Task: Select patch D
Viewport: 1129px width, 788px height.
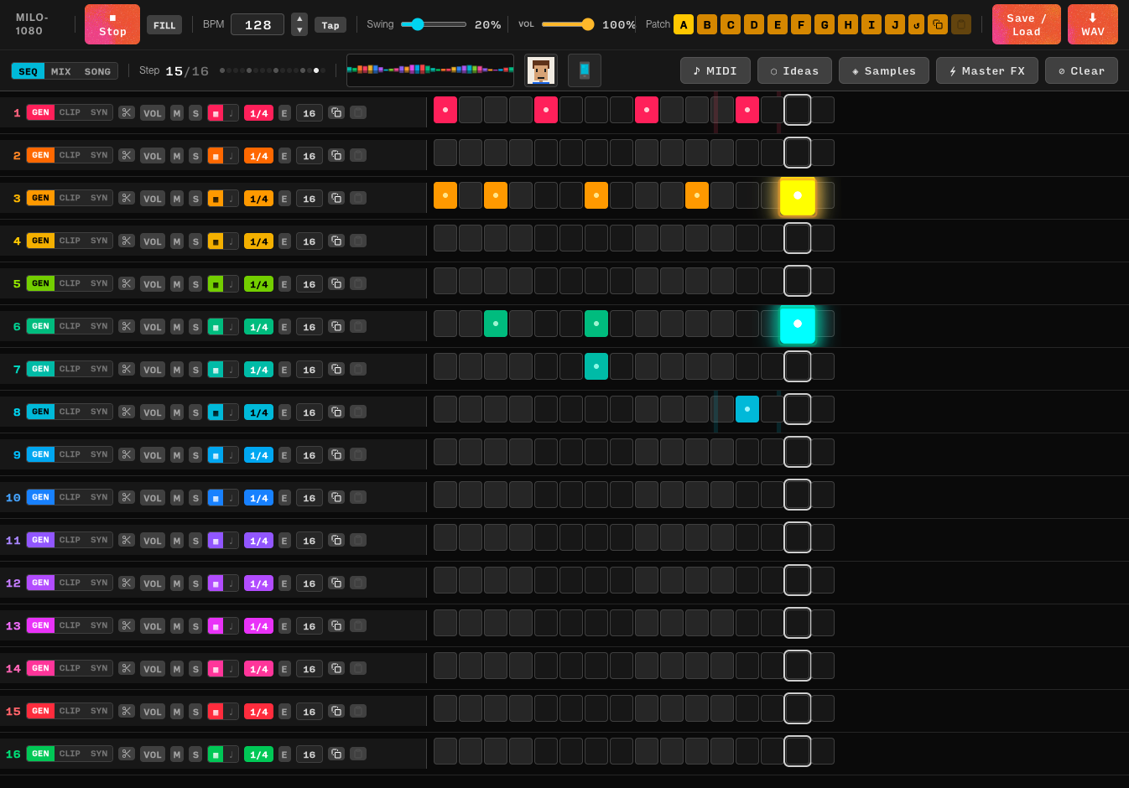Action: click(754, 25)
